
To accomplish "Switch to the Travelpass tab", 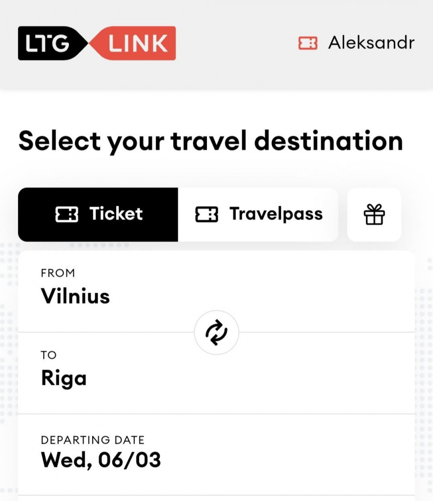I will [276, 214].
